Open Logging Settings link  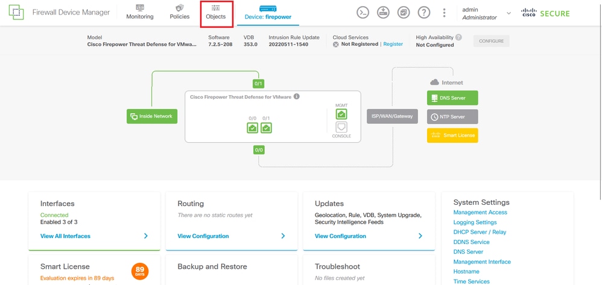[x=475, y=222]
